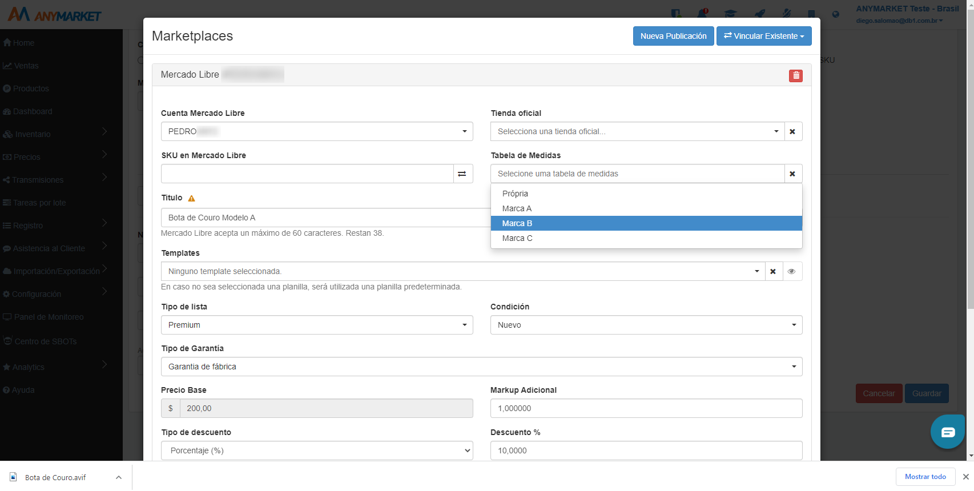Click the Bota de Couro.avif file icon
The height and width of the screenshot is (491, 974).
pos(13,477)
